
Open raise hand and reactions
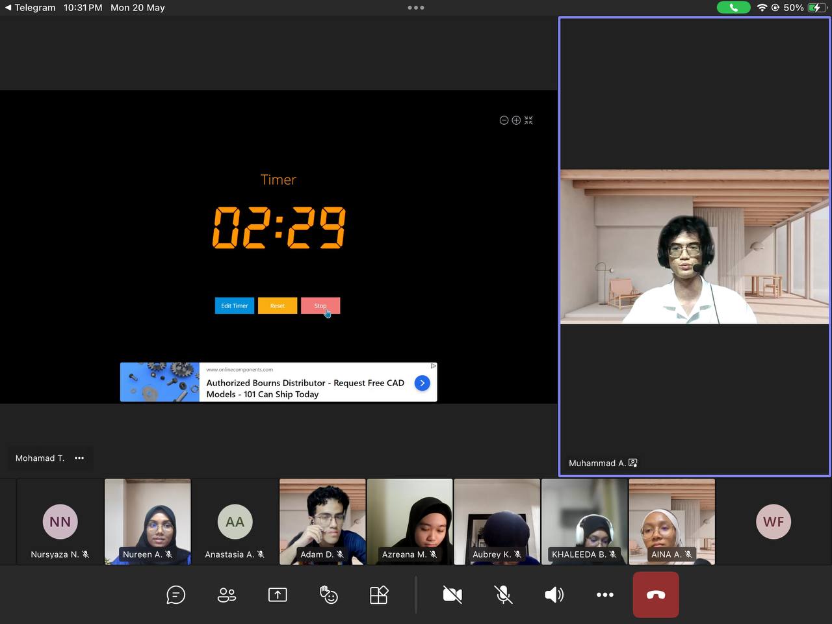[328, 595]
